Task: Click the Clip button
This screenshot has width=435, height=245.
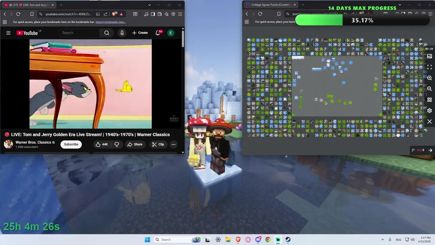Action: (x=158, y=144)
